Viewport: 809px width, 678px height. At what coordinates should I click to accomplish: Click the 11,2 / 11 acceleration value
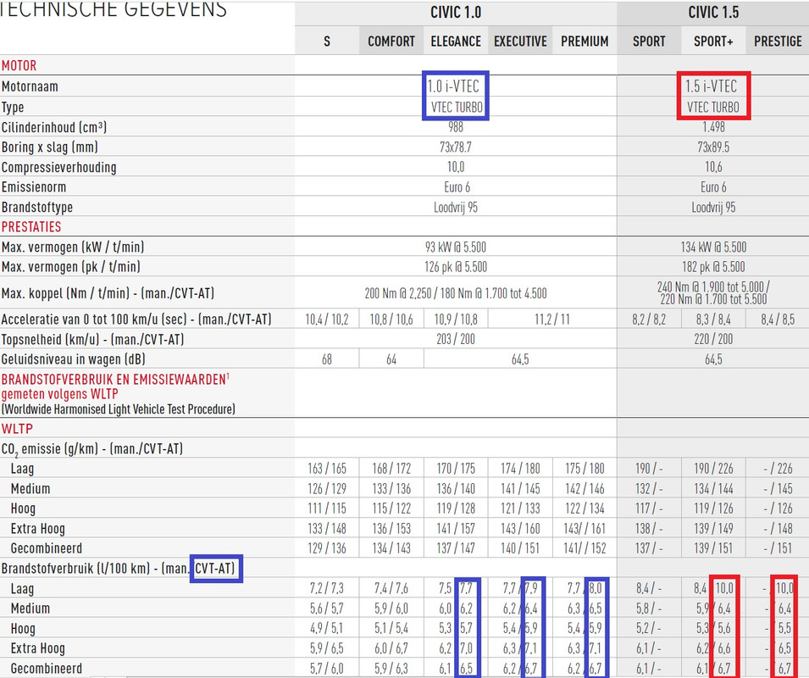click(x=552, y=320)
